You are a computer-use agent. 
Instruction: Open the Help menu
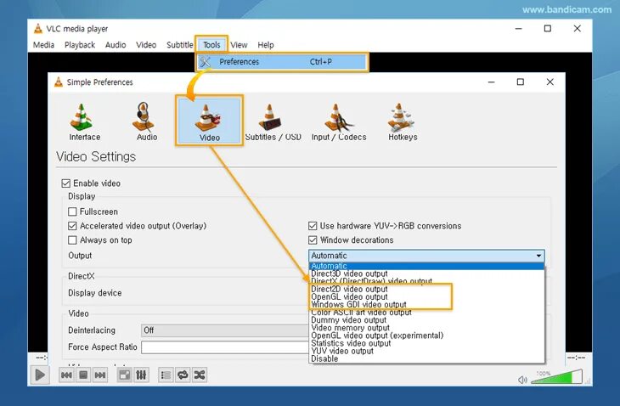tap(265, 45)
